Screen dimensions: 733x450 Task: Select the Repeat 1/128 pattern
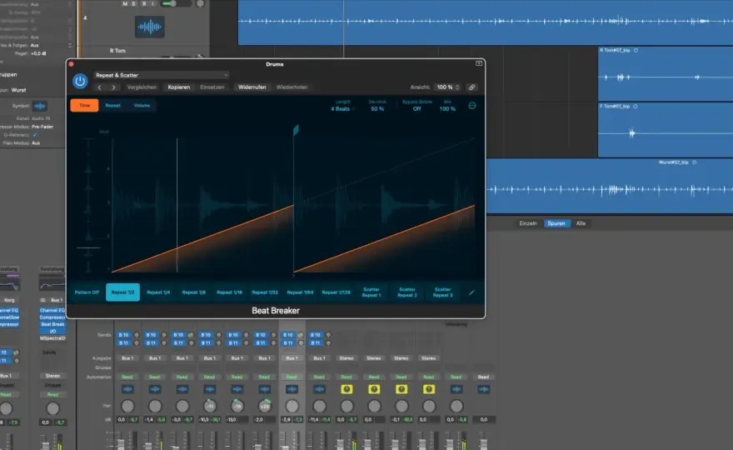(x=336, y=292)
